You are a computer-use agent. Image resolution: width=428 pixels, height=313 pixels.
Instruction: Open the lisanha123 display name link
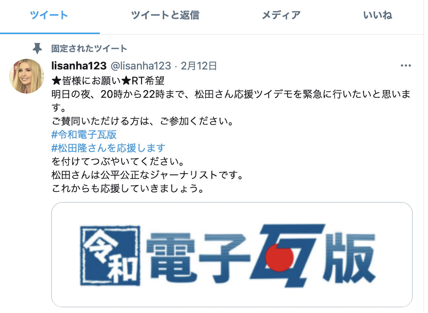79,66
